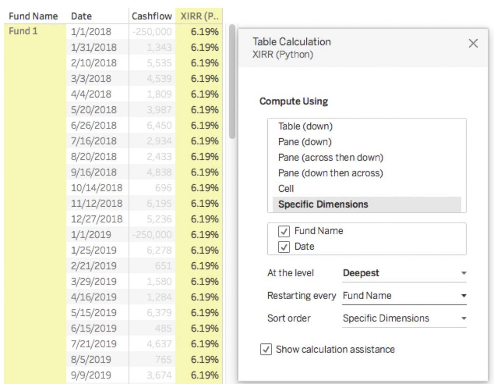This screenshot has width=494, height=384.
Task: Uncheck the Date dimension checkbox
Action: 284,247
